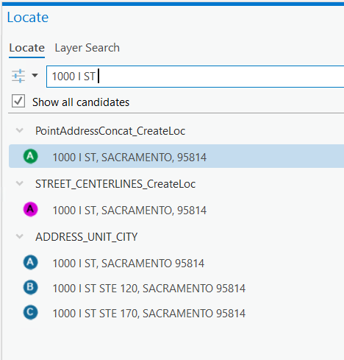Screen dimensions: 344x360
Task: Open the locator options dropdown arrow
Action: click(x=35, y=75)
